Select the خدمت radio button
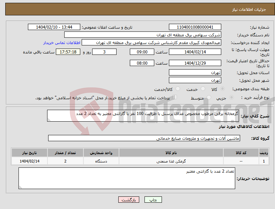275x209 pixels. click(x=203, y=89)
